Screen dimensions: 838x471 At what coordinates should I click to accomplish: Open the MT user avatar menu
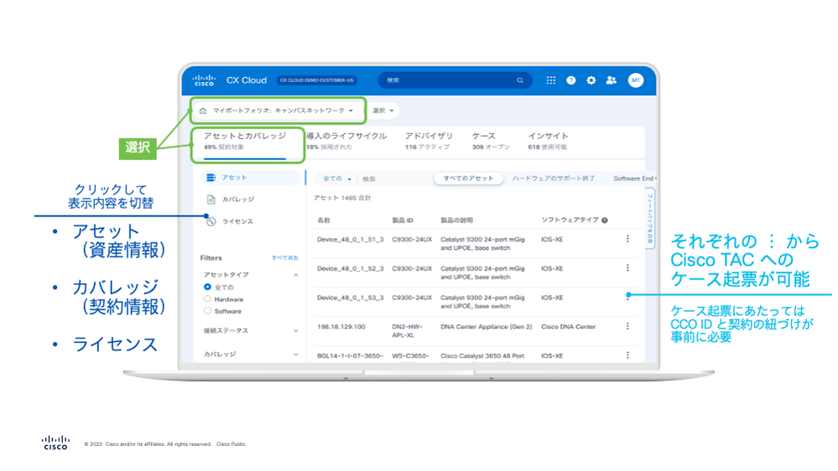(x=636, y=80)
